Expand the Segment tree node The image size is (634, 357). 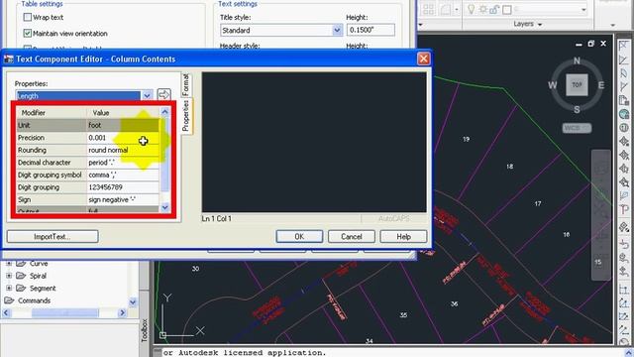pos(9,289)
